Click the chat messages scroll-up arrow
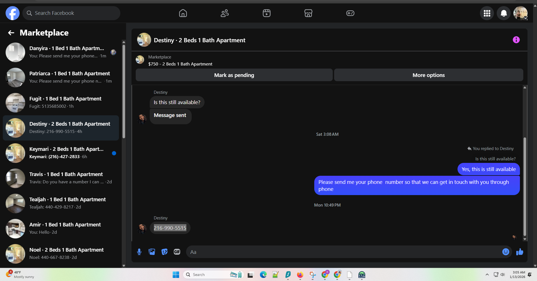 click(525, 88)
